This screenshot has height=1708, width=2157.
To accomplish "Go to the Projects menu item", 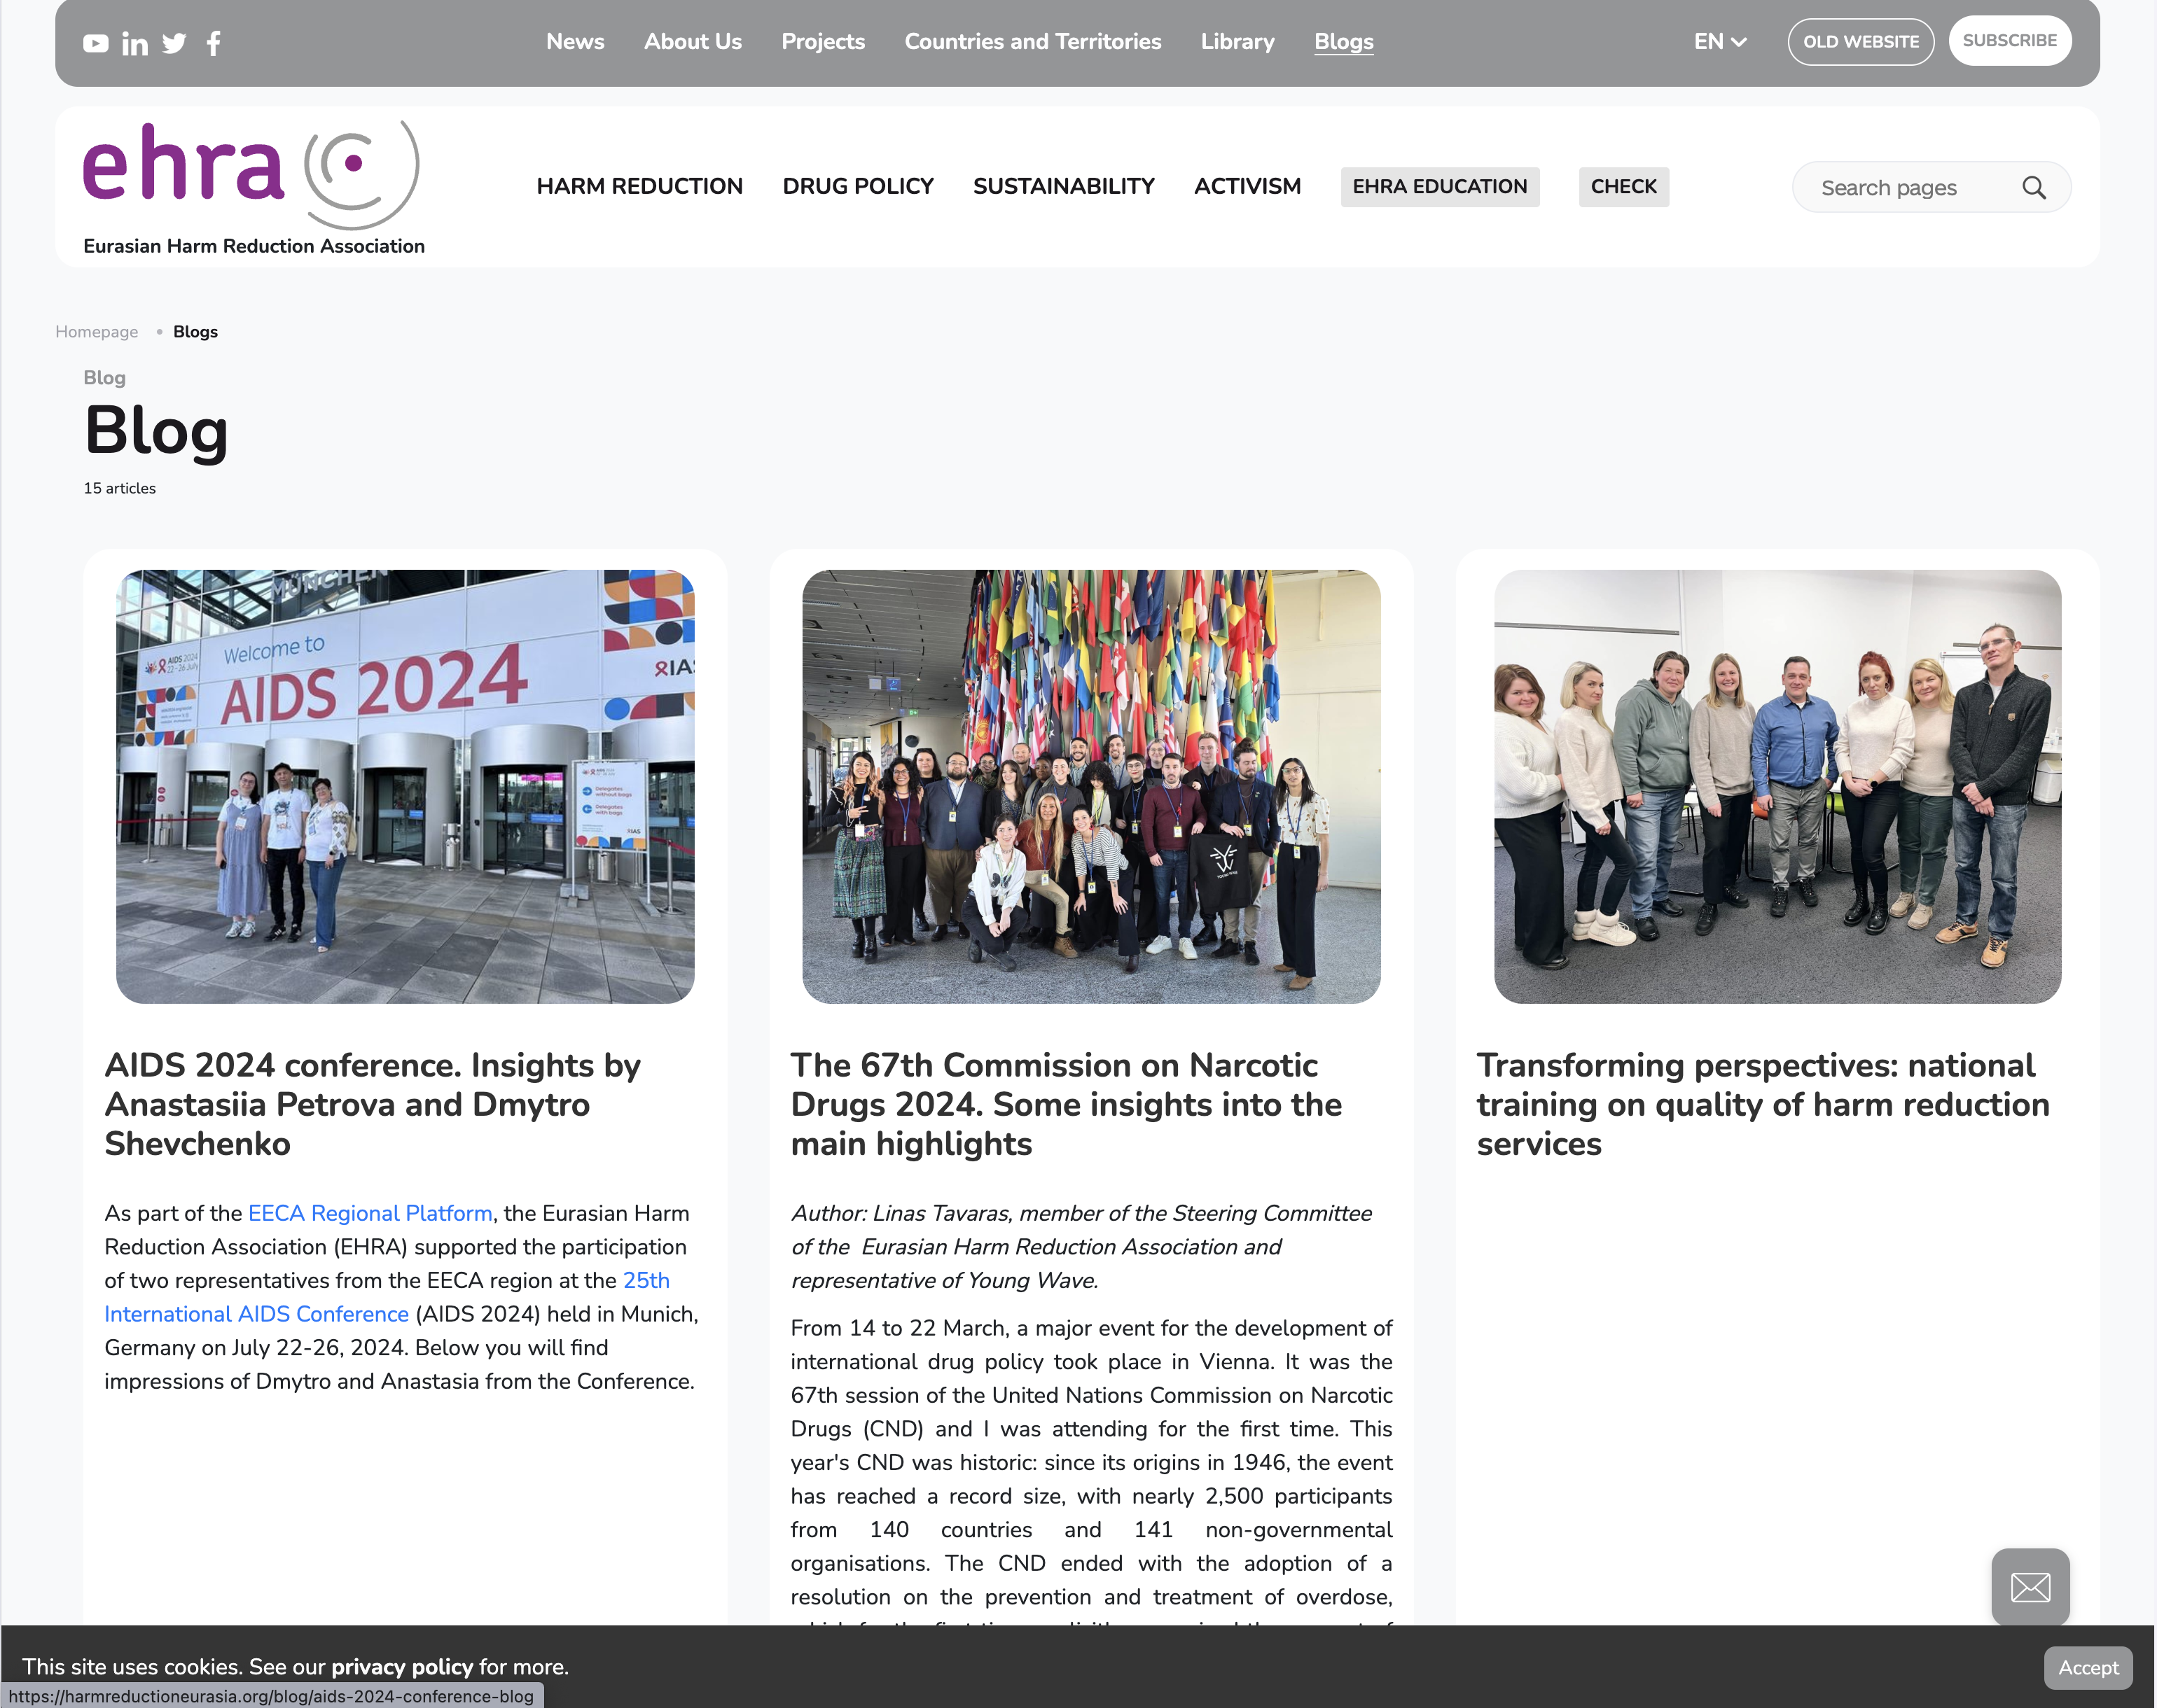I will pos(824,42).
